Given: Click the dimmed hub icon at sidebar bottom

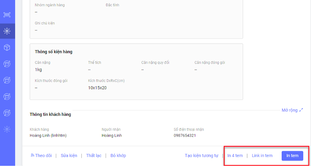Looking at the screenshot, I should 7,129.
